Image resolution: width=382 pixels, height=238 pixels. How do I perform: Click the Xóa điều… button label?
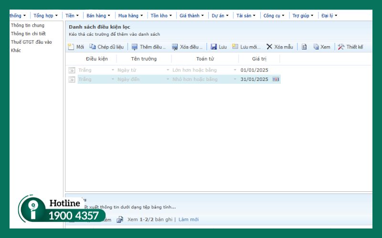191,47
